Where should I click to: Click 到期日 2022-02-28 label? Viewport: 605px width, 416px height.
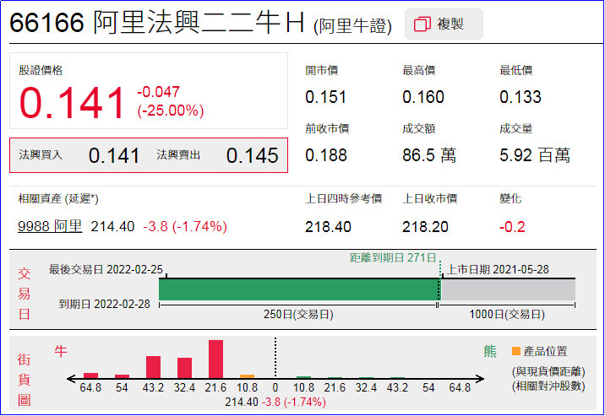104,304
